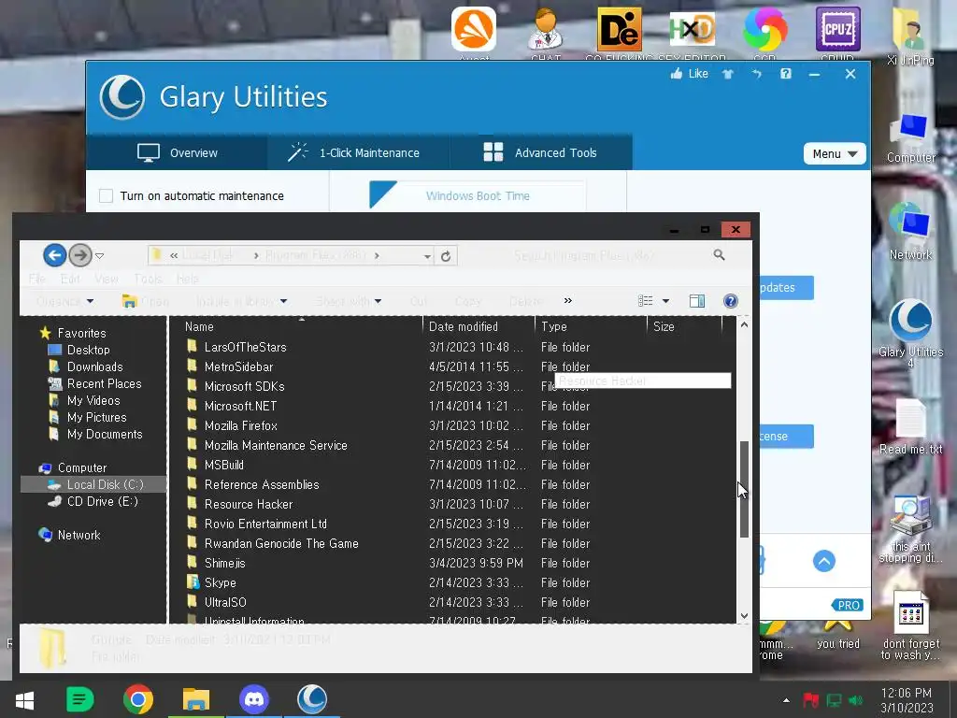
Task: Click the undo arrow icon in Glary Utilities title bar
Action: [x=757, y=74]
